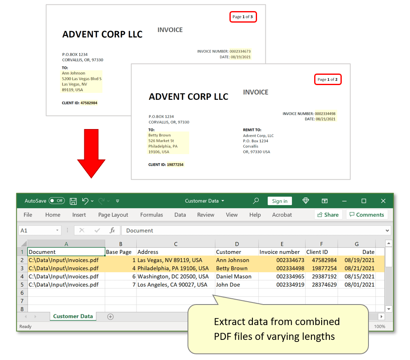Click the previous sheet navigation arrow
Image resolution: width=410 pixels, height=360 pixels.
click(x=25, y=316)
